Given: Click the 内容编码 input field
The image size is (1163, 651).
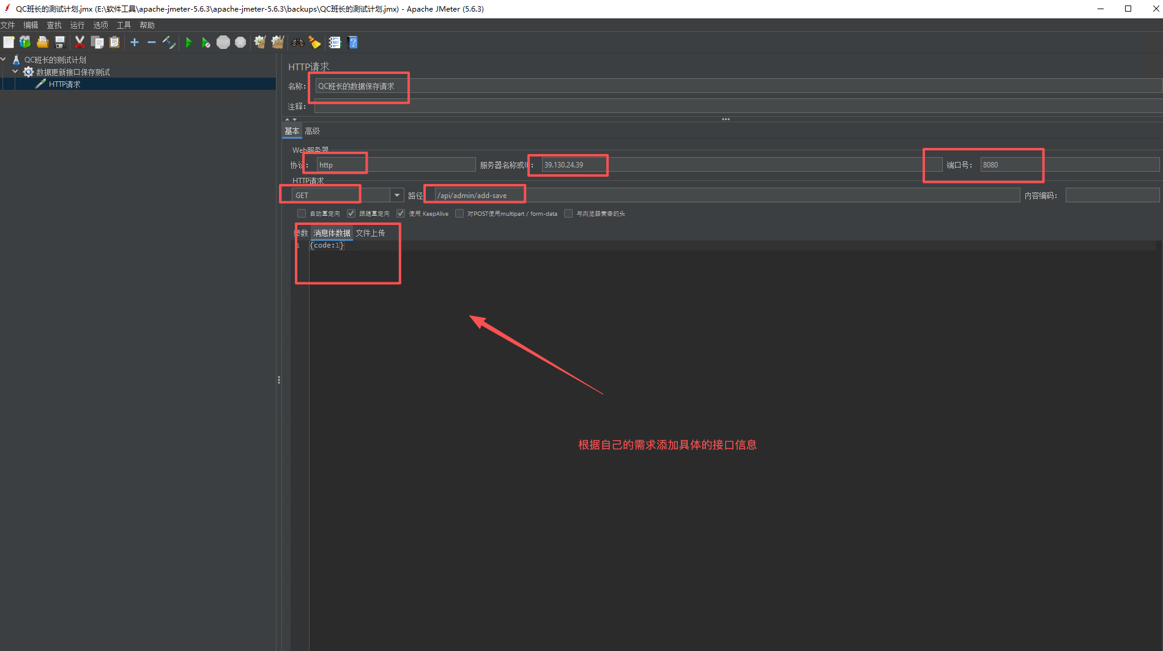Looking at the screenshot, I should [x=1112, y=195].
